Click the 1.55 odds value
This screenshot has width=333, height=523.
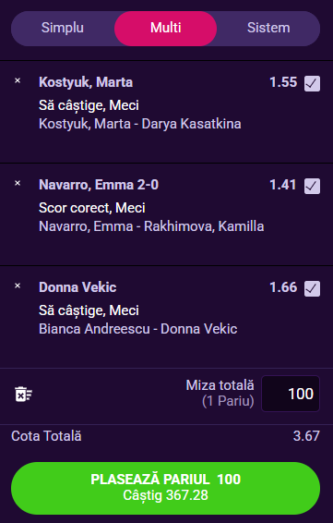pyautogui.click(x=283, y=82)
